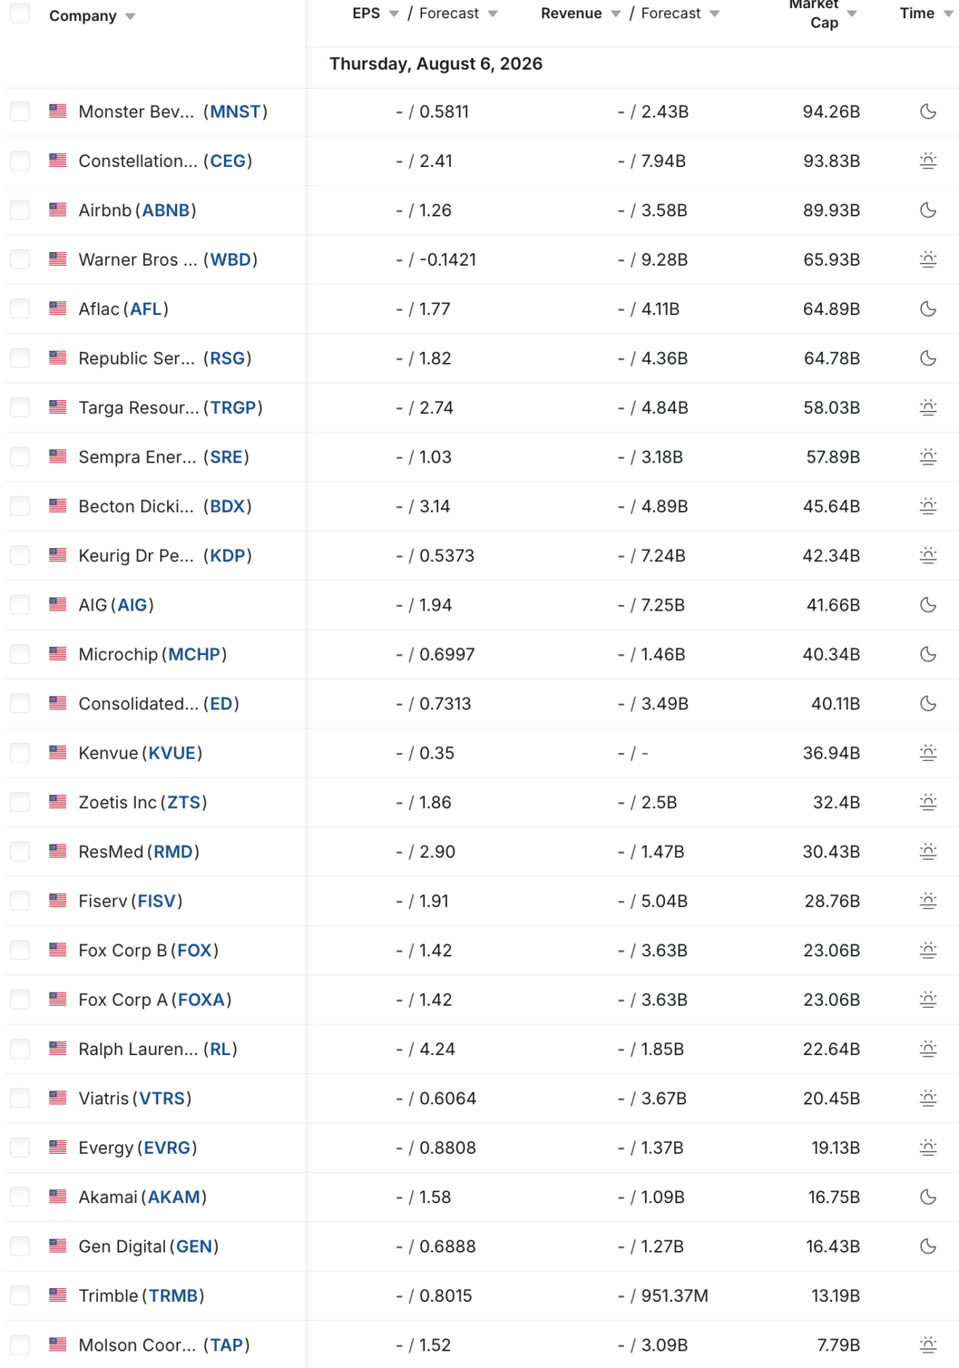
Task: Sort by the Revenue column header
Action: (x=571, y=13)
